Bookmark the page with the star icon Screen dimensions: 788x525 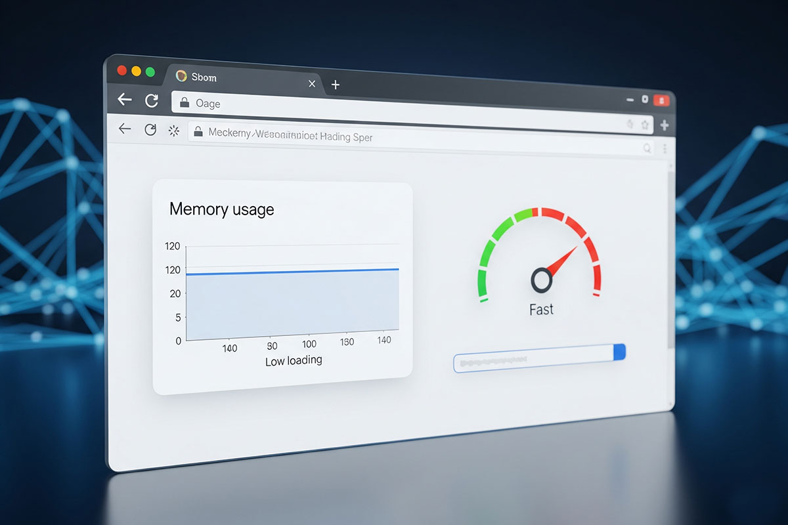click(x=645, y=123)
